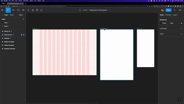Select the Text tool

28,10
